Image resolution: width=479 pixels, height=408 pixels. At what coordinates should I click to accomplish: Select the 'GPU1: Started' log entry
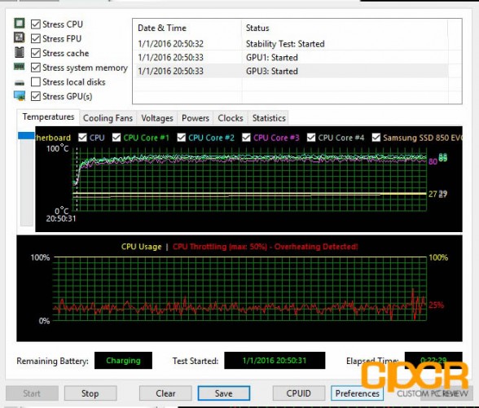point(292,57)
